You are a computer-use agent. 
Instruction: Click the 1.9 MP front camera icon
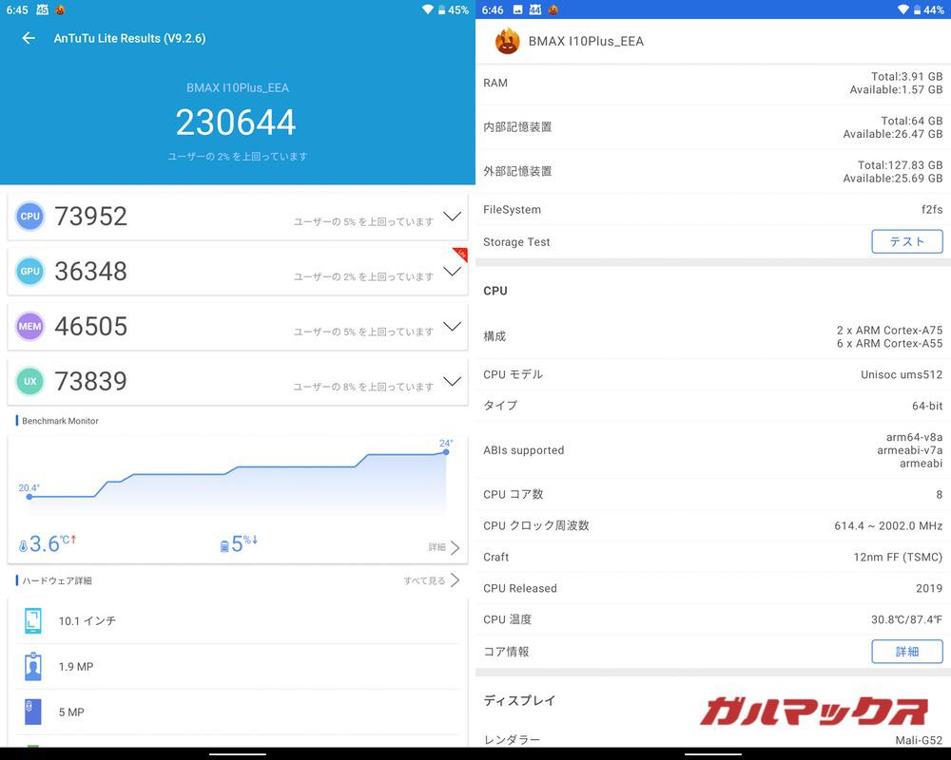pyautogui.click(x=32, y=666)
